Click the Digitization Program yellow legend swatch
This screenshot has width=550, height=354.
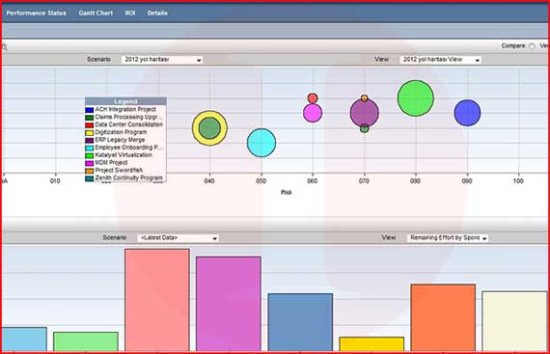(90, 133)
